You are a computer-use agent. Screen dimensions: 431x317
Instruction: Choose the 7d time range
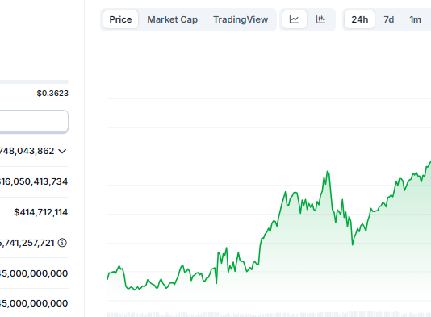click(x=389, y=19)
